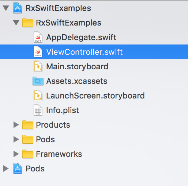
Task: Click the yellow RxSwiftExamples group folder icon
Action: coord(28,23)
